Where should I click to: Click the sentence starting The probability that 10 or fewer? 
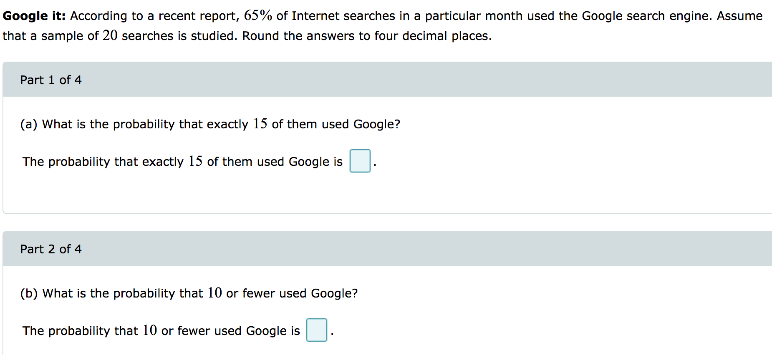pyautogui.click(x=161, y=330)
